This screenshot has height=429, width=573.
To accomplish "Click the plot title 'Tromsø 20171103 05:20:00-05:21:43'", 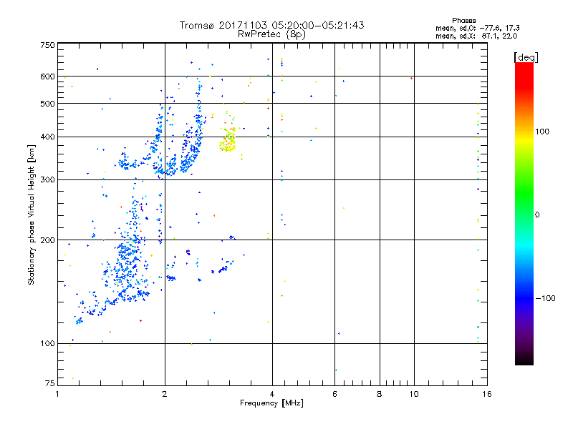I will [x=271, y=25].
